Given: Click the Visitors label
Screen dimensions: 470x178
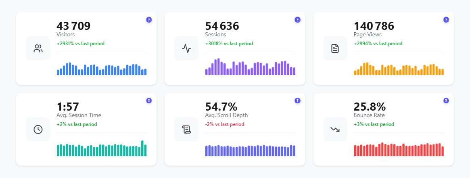Looking at the screenshot, I should click(x=66, y=34).
